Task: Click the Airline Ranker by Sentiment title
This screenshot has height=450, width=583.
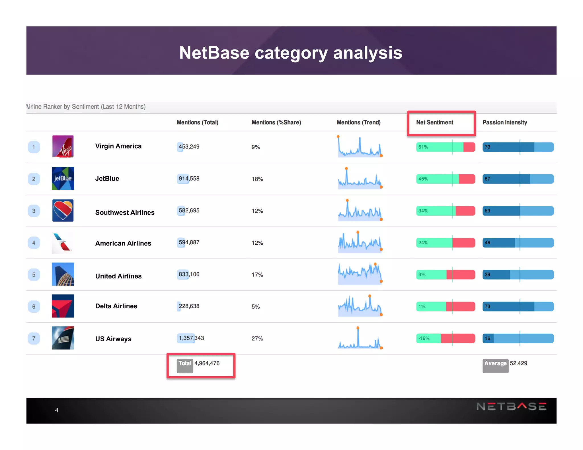Action: [x=86, y=107]
